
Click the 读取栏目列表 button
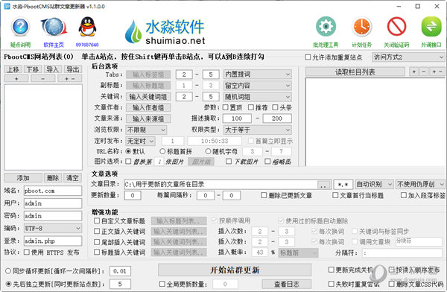355,72
